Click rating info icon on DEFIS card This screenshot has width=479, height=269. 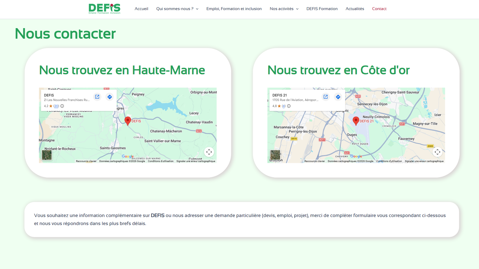coord(62,106)
